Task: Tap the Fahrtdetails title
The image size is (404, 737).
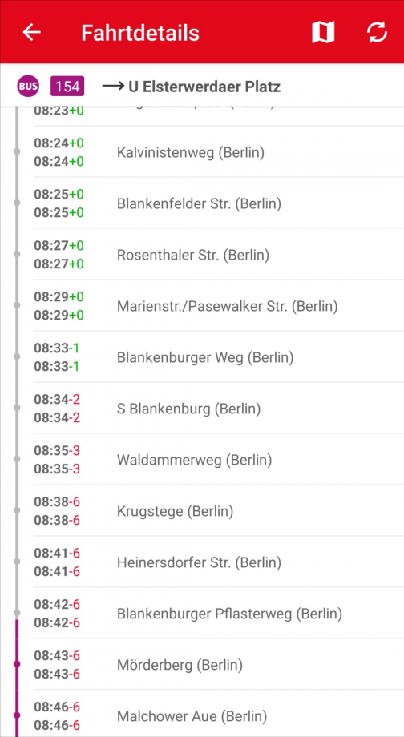Action: [x=140, y=33]
